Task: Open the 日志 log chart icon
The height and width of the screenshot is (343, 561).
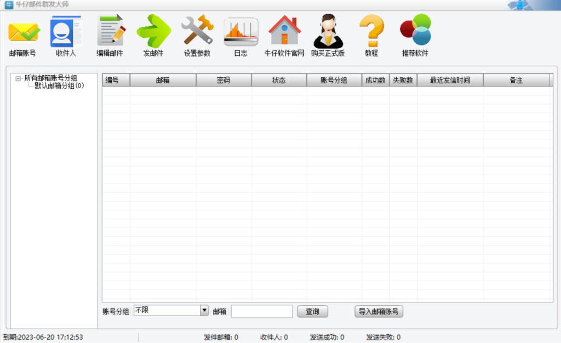Action: [x=241, y=33]
